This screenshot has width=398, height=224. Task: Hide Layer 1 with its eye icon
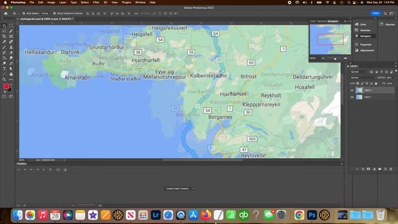click(x=352, y=97)
